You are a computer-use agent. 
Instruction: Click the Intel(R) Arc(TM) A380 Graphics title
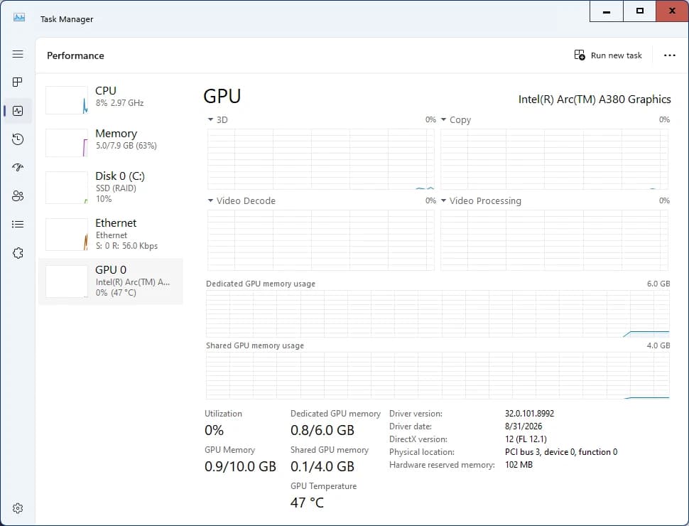595,100
